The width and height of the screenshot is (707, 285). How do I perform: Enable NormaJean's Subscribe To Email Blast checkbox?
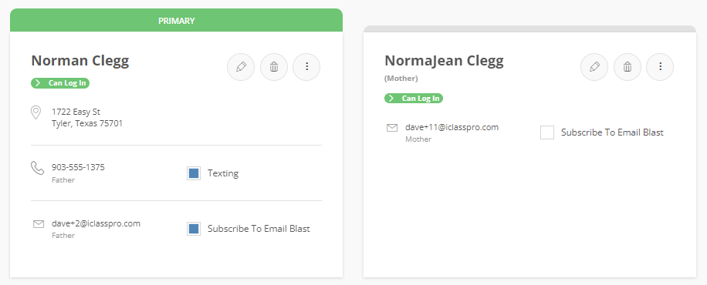[x=547, y=132]
